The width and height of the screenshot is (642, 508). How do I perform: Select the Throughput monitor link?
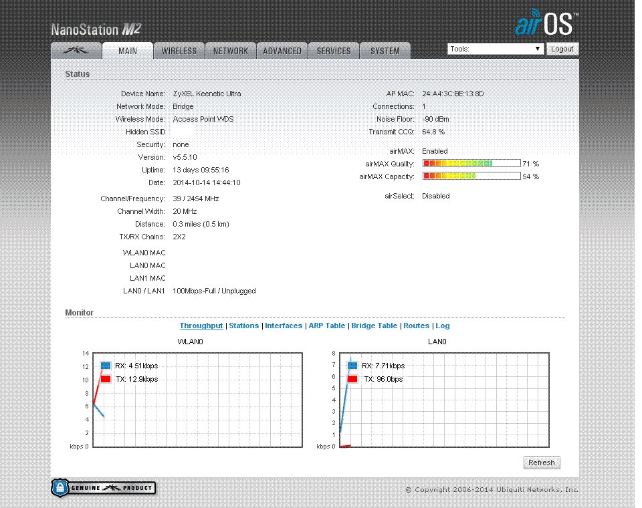point(201,326)
